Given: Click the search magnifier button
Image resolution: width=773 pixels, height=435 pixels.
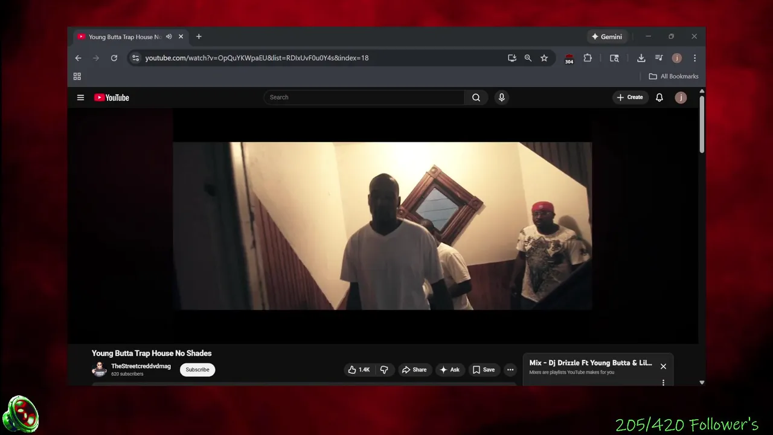Looking at the screenshot, I should coord(476,97).
